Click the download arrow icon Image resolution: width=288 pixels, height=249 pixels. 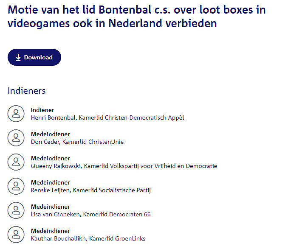[x=18, y=58]
